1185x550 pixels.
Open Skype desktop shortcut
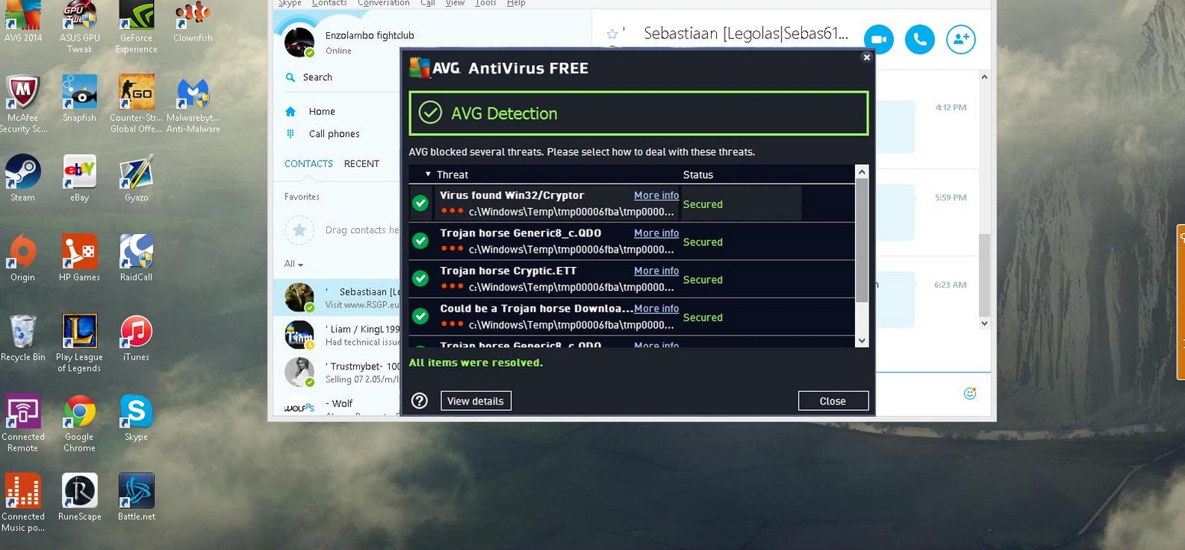[x=136, y=417]
